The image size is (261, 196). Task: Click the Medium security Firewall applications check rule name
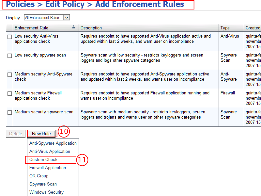[38, 95]
